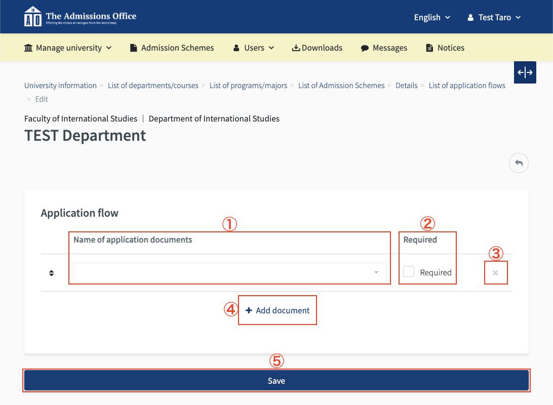Click the Edit breadcrumb text
Image resolution: width=553 pixels, height=405 pixels.
pyautogui.click(x=42, y=99)
